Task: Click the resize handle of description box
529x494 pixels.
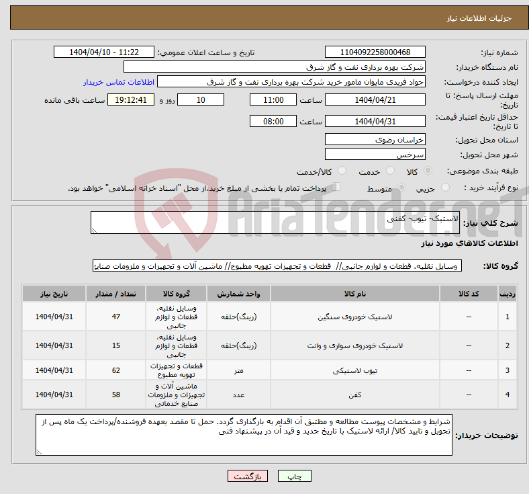Action: pyautogui.click(x=94, y=231)
